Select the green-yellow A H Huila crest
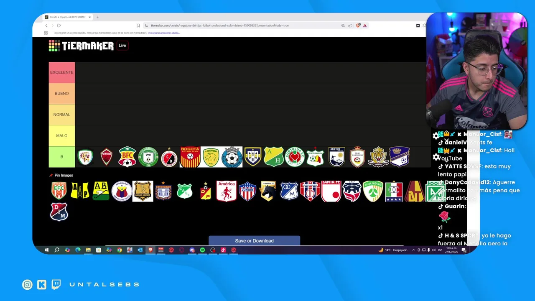The height and width of the screenshot is (301, 535). (274, 157)
